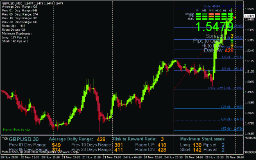Click the Signal Bars by cja label
This screenshot has height=160, width=256.
click(x=16, y=130)
